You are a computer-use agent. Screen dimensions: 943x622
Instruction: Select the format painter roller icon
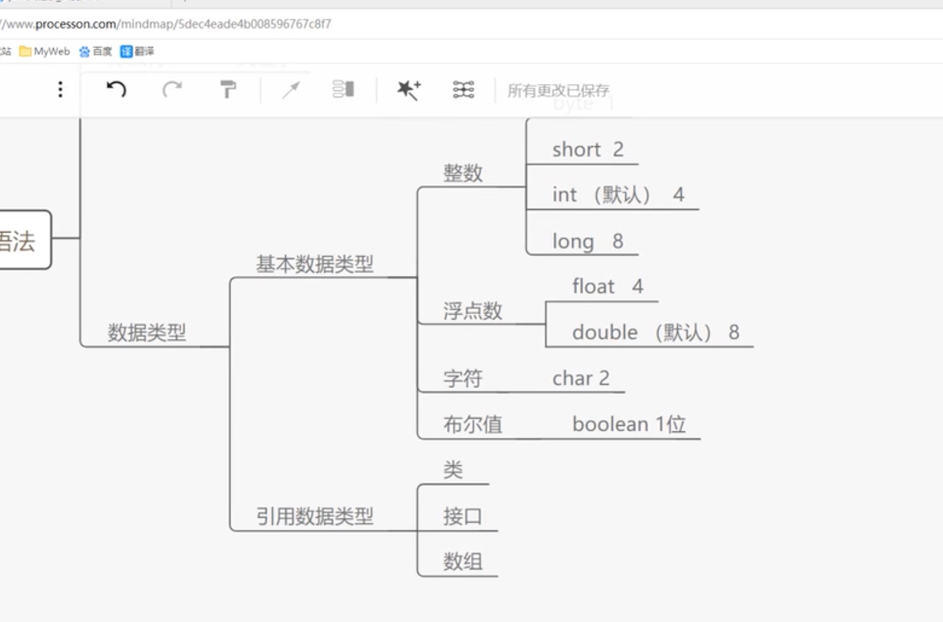(x=228, y=90)
